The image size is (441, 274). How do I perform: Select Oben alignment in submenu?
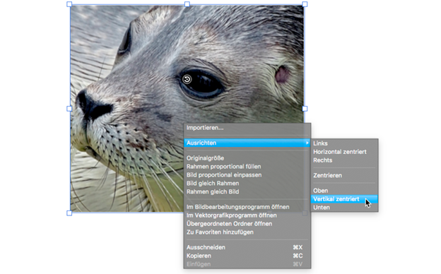(345, 191)
